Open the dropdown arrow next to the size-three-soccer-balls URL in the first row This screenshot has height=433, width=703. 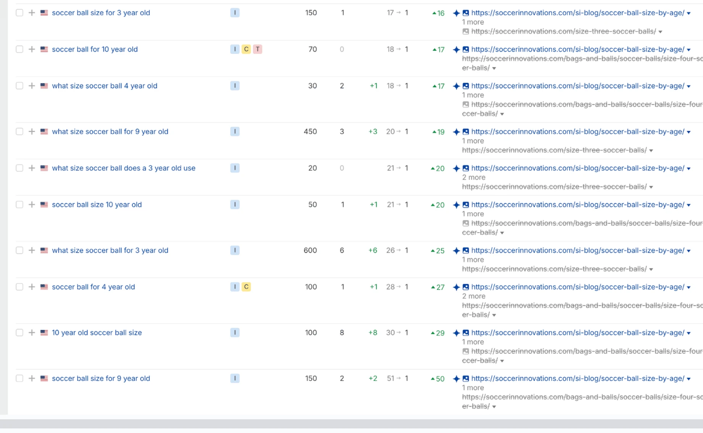click(660, 32)
